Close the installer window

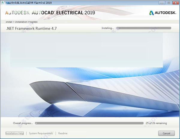pos(175,3)
